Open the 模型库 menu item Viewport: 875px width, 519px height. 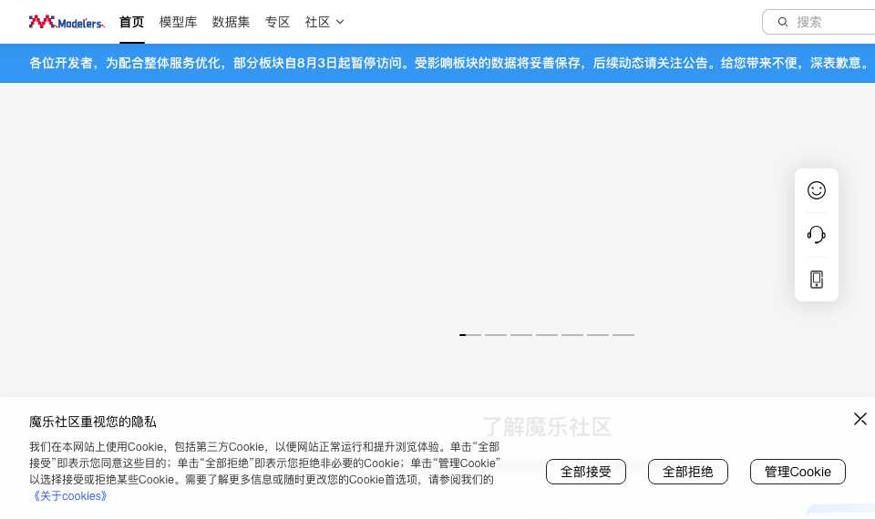(178, 22)
